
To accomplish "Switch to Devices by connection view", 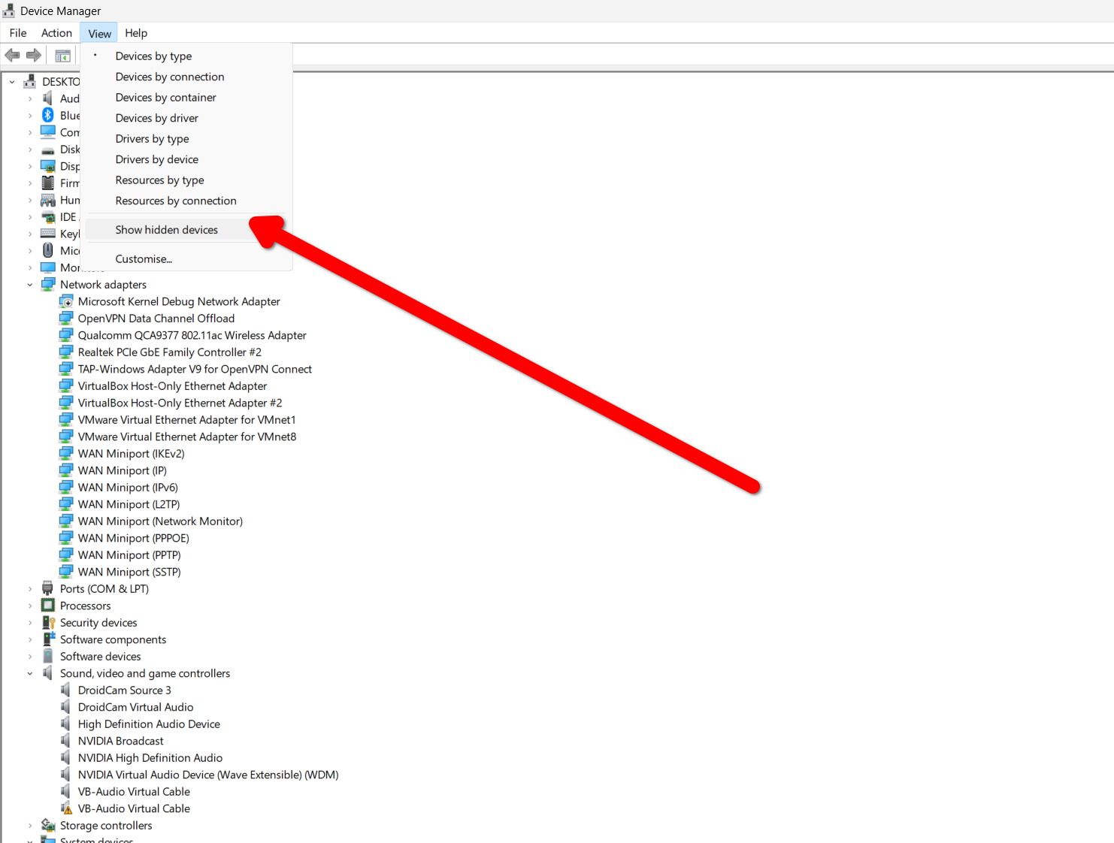I will tap(170, 77).
